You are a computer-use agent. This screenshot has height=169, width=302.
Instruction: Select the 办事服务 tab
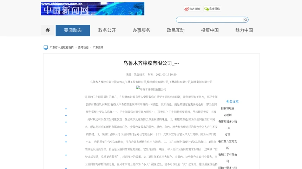pyautogui.click(x=141, y=30)
